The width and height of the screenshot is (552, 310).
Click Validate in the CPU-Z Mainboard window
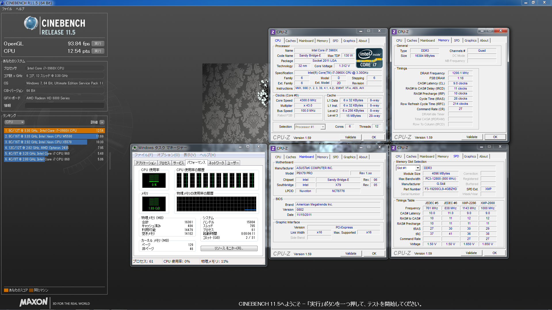pos(350,253)
